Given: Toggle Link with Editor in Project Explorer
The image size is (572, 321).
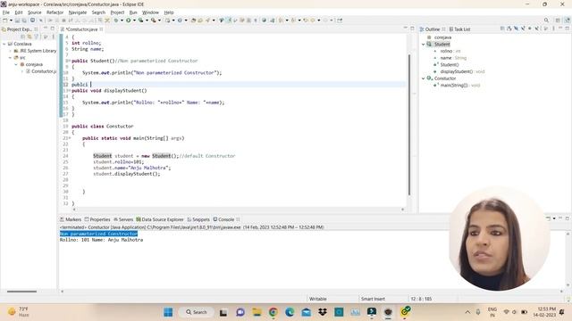Looking at the screenshot, I should click(x=29, y=37).
